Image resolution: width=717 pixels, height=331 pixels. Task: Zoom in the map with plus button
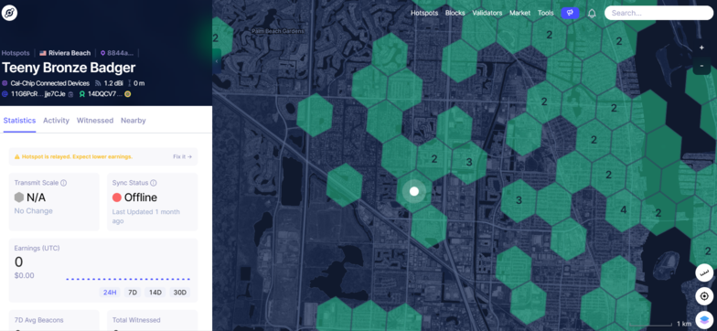click(701, 48)
